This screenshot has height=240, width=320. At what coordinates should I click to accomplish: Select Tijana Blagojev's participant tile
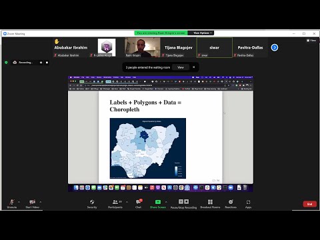(179, 47)
